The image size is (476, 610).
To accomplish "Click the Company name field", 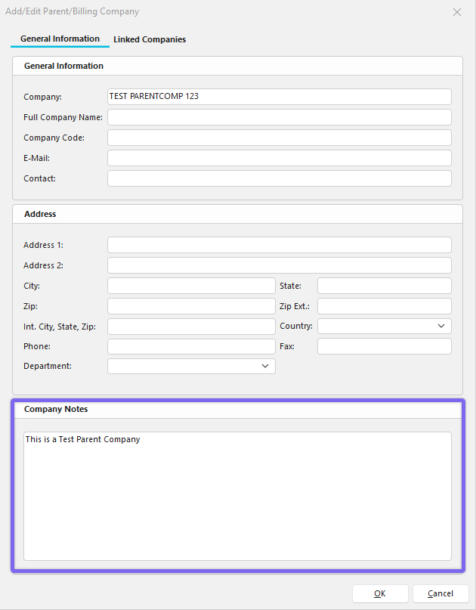I will pyautogui.click(x=279, y=97).
